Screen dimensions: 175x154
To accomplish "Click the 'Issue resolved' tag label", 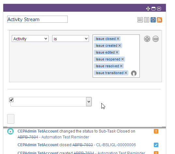I will [x=107, y=66].
